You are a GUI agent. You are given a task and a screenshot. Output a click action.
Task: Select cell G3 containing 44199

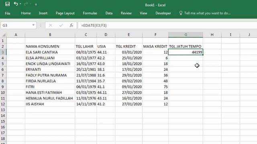pos(186,52)
